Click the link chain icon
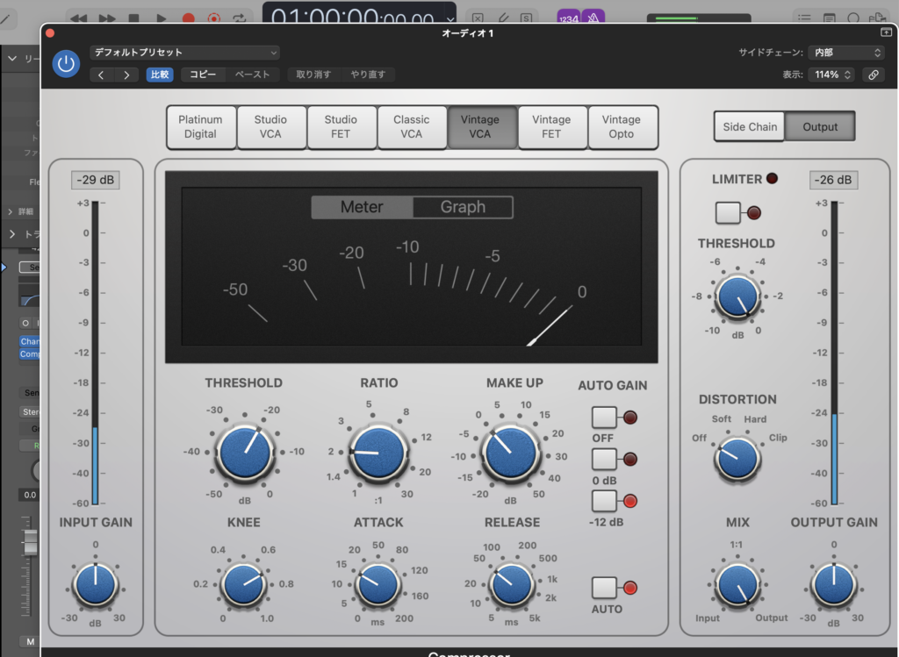The width and height of the screenshot is (899, 657). click(874, 75)
